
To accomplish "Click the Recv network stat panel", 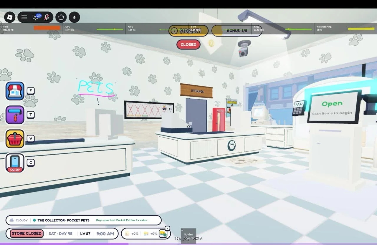I will (x=283, y=28).
